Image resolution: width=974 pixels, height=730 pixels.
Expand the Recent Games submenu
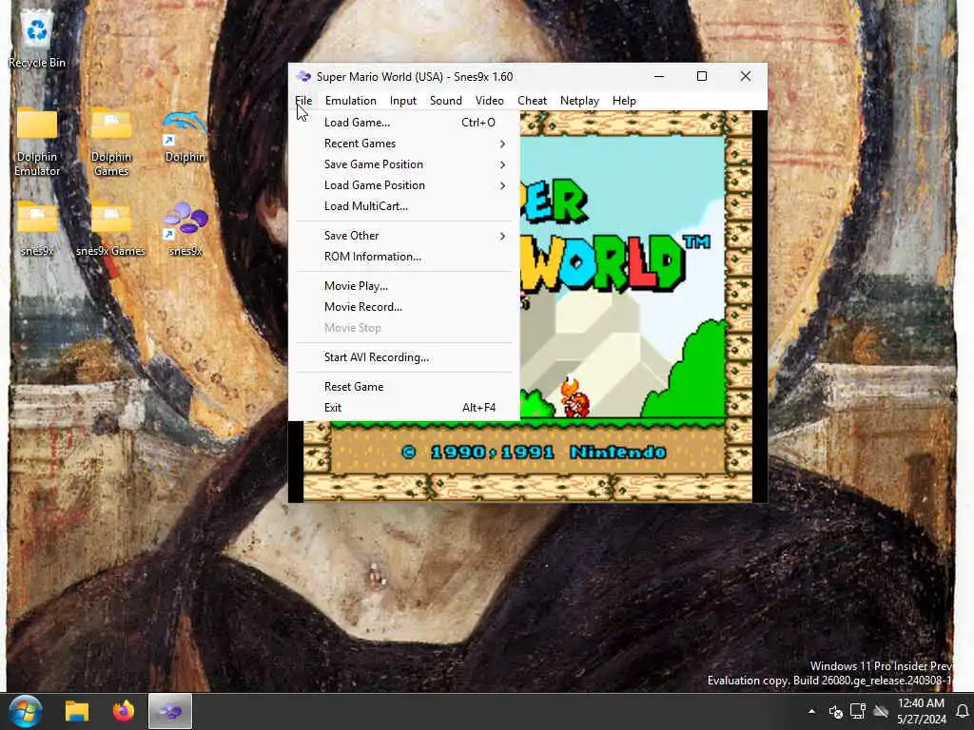tap(403, 144)
